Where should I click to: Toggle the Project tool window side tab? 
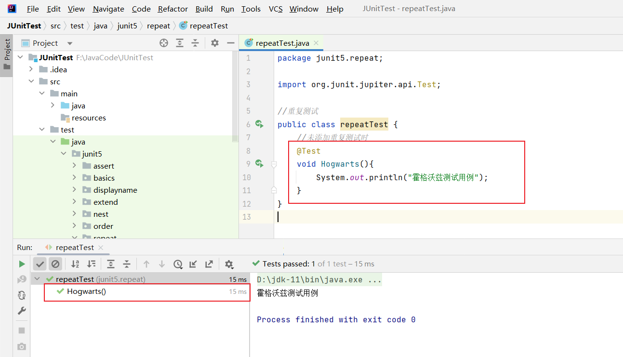pos(7,54)
